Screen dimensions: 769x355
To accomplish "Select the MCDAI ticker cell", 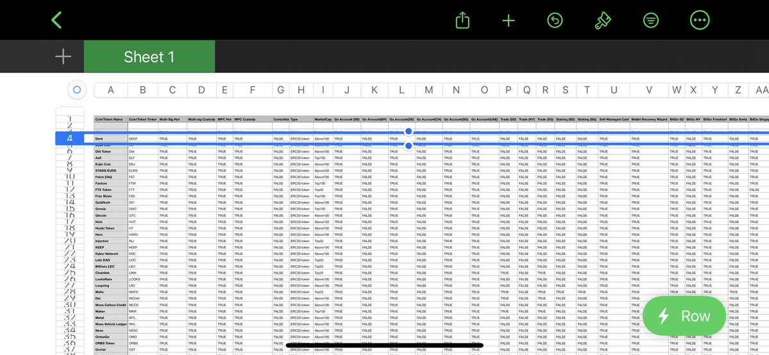I will click(x=143, y=298).
